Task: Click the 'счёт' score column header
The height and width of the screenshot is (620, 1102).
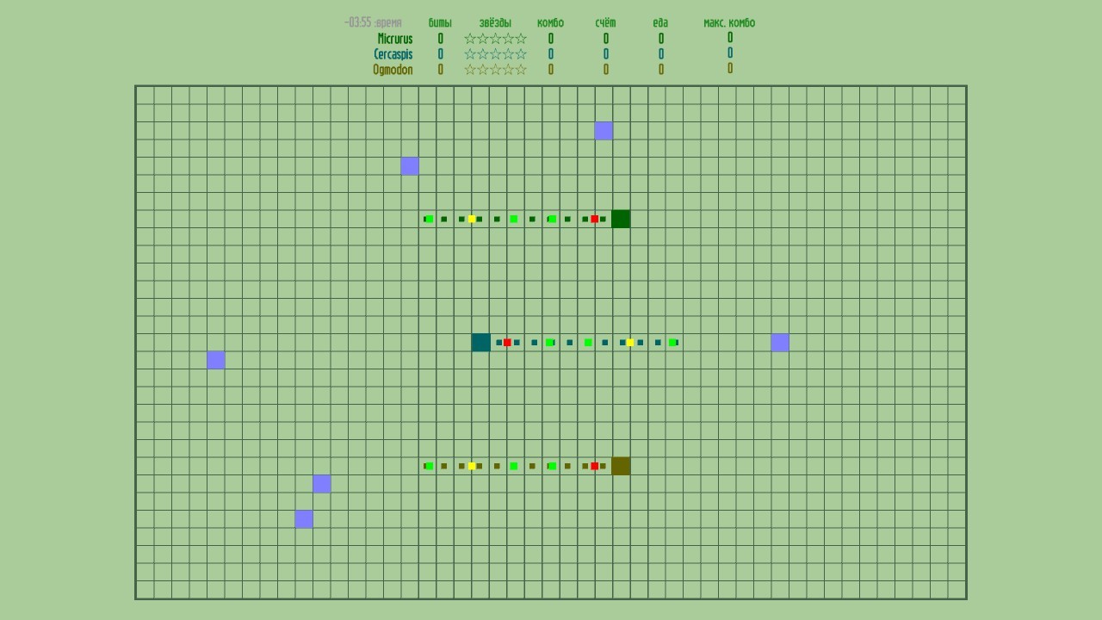Action: coord(605,23)
